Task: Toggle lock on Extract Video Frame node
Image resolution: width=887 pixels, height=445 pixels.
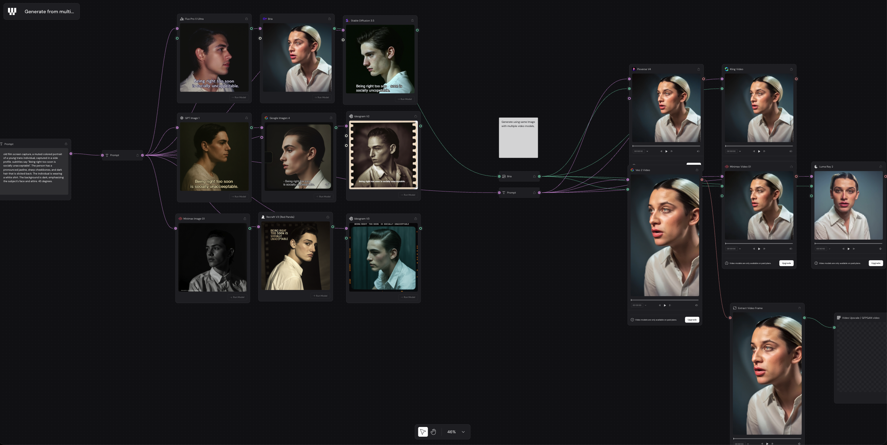Action: coord(800,308)
